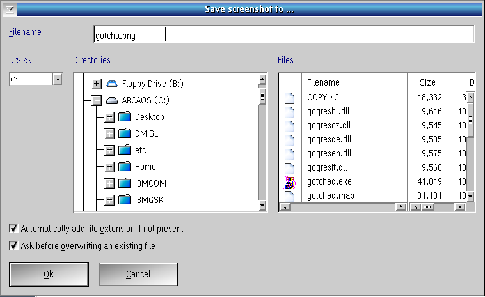Toggle automatically add file extension checkbox
Screen dimensions: 485x297
coord(13,228)
